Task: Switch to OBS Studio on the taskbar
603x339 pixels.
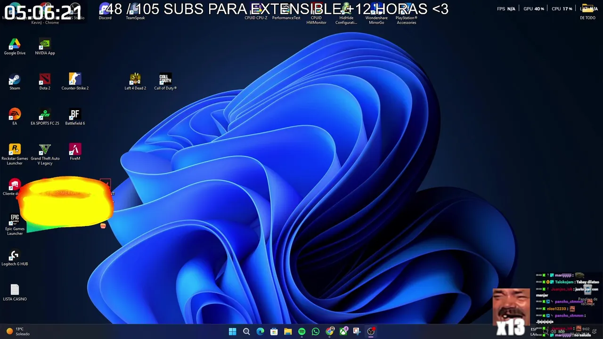Action: 371,331
